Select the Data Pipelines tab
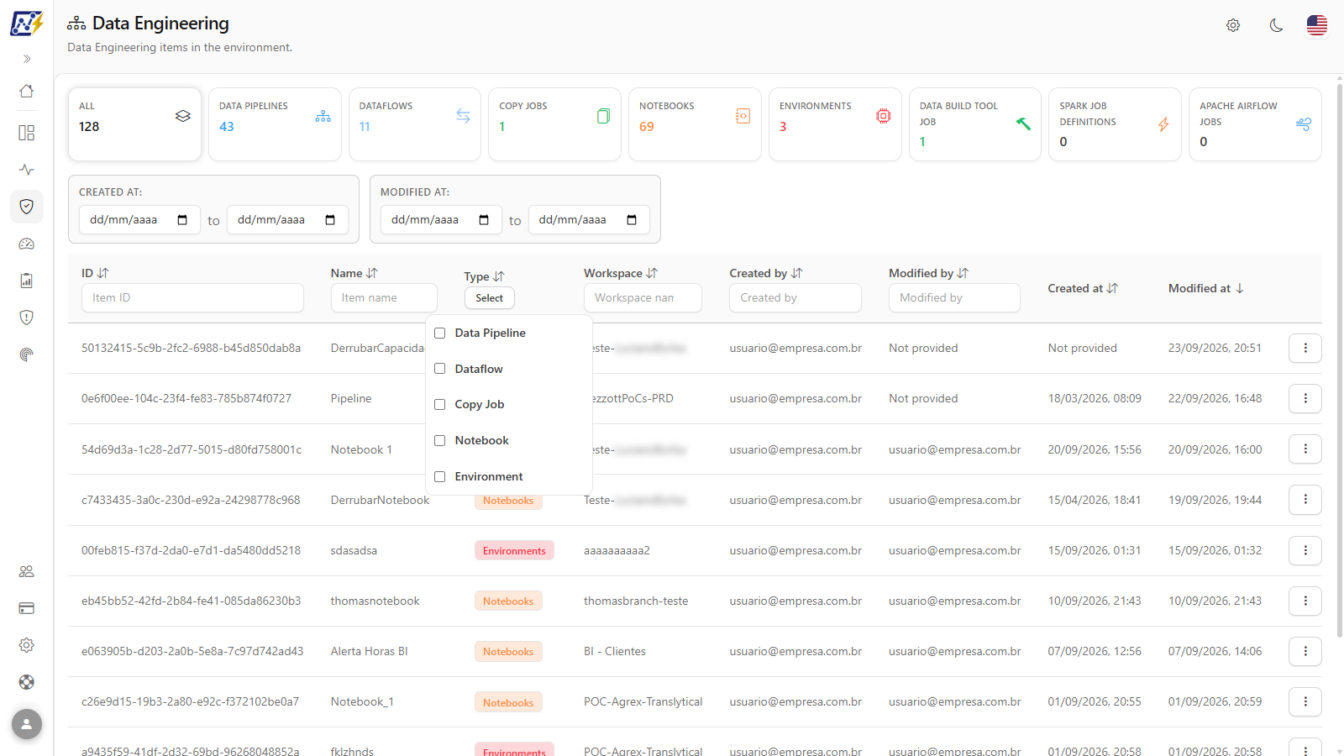This screenshot has height=756, width=1344. (275, 124)
